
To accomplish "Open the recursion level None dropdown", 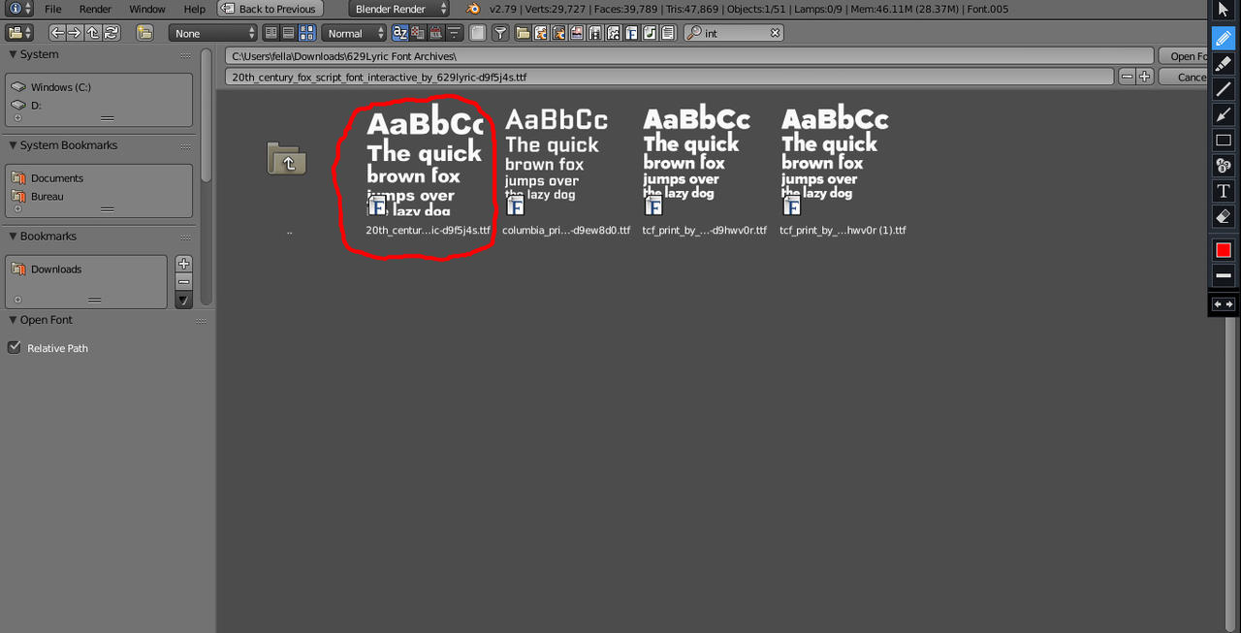I will tap(212, 33).
